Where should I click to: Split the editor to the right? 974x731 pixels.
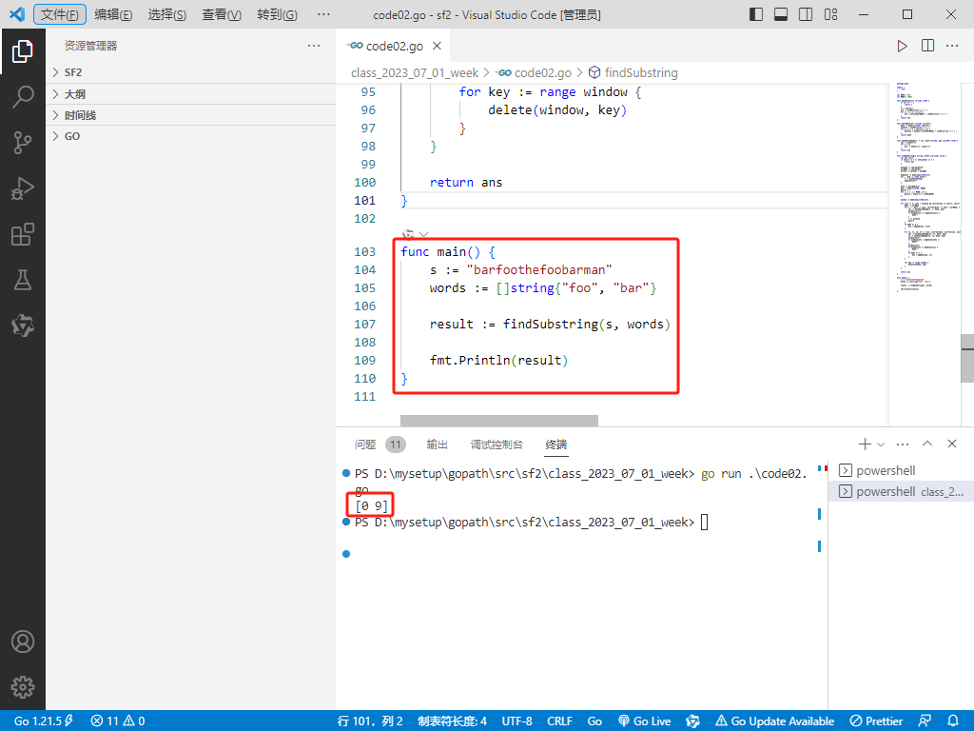click(927, 46)
